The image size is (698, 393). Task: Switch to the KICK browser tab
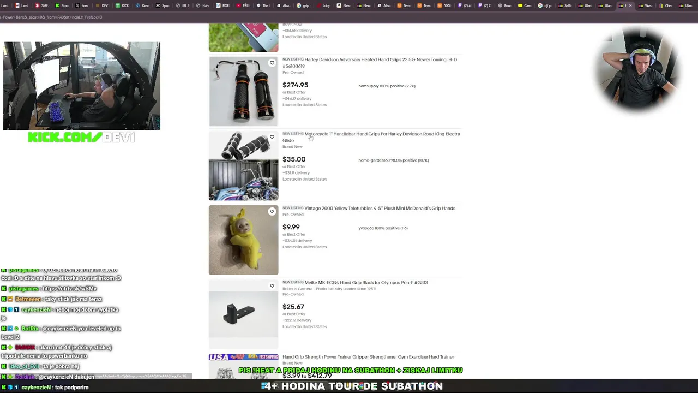point(122,5)
